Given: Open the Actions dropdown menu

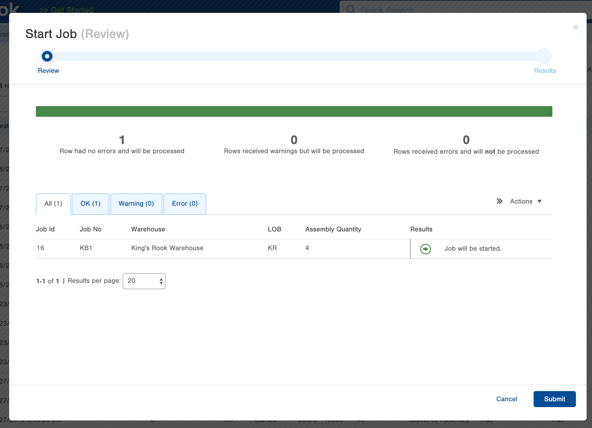Looking at the screenshot, I should pyautogui.click(x=521, y=201).
